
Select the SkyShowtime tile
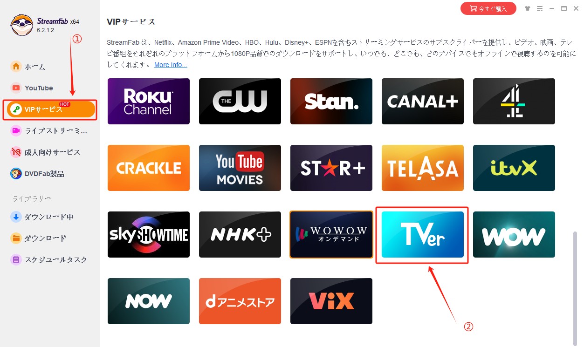point(149,235)
